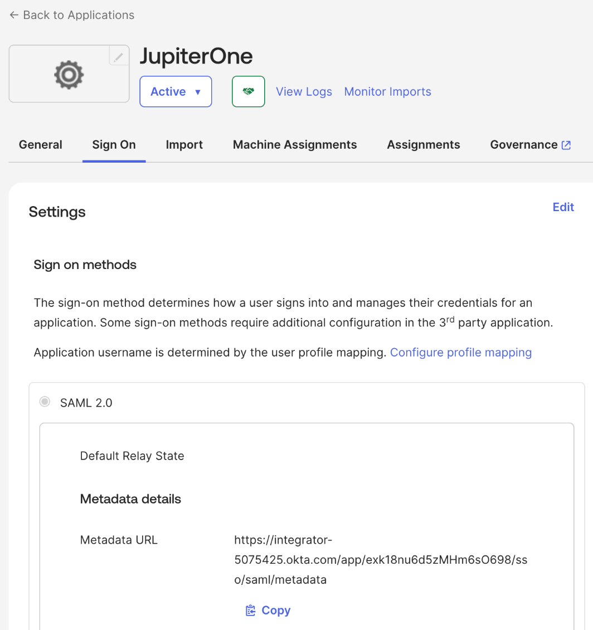Open Configure profile mapping link
This screenshot has height=630, width=593.
pyautogui.click(x=461, y=353)
